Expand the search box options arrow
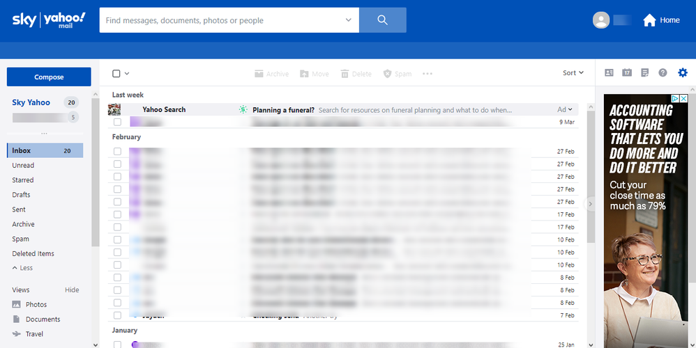 coord(349,20)
